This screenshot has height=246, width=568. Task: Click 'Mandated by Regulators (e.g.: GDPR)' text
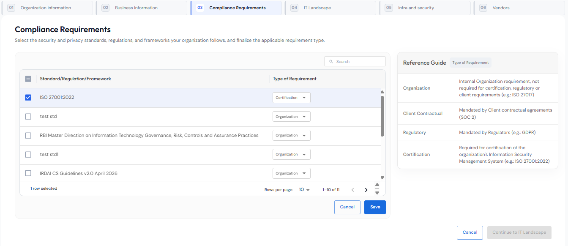497,132
